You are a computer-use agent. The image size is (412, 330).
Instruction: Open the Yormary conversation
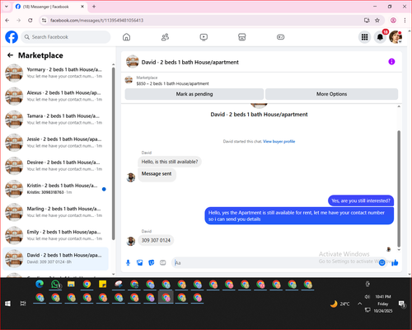(56, 73)
